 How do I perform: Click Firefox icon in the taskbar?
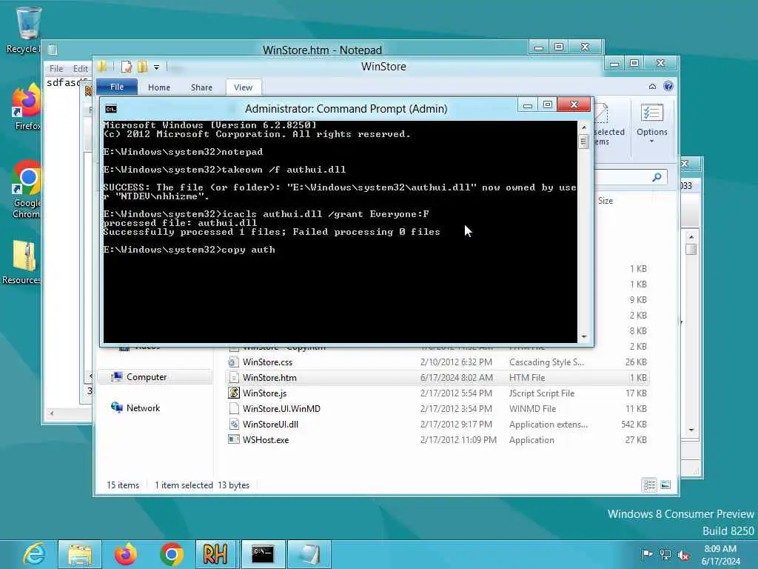[x=125, y=554]
